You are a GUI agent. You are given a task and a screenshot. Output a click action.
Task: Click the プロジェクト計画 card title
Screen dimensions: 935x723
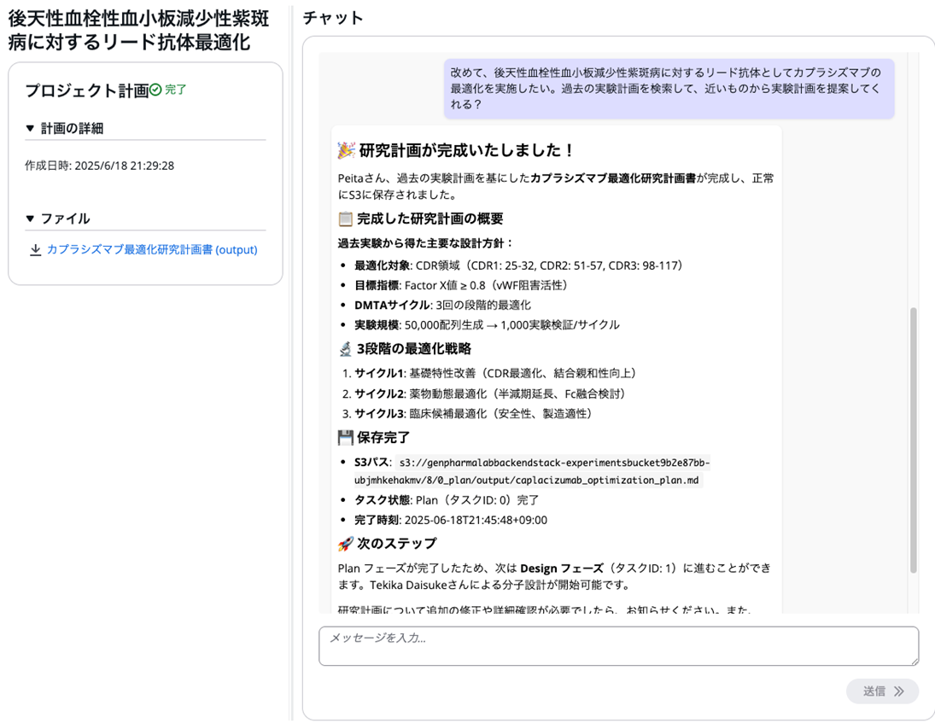click(x=86, y=90)
